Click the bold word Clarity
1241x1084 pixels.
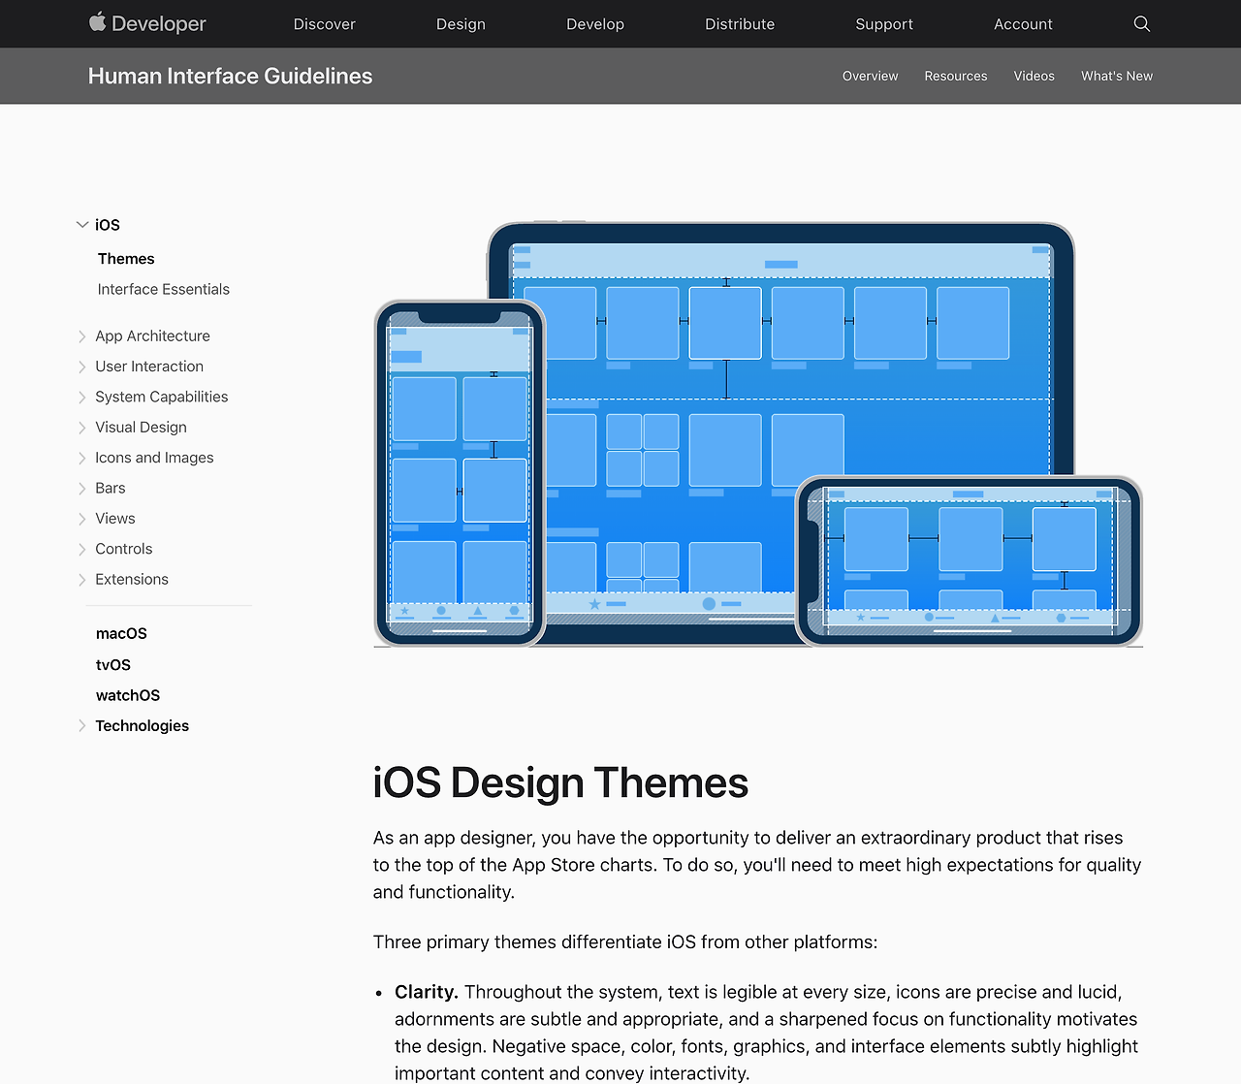coord(427,992)
